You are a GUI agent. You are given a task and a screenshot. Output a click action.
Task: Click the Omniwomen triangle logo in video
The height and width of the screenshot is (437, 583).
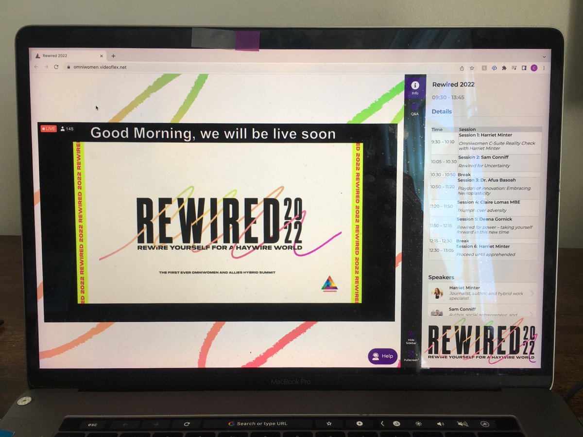329,284
